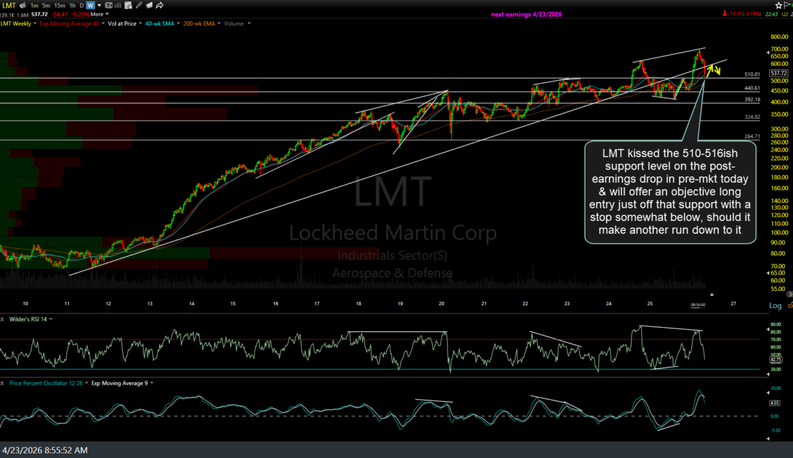
Task: Select the pencil drawing tool
Action: 138,5
